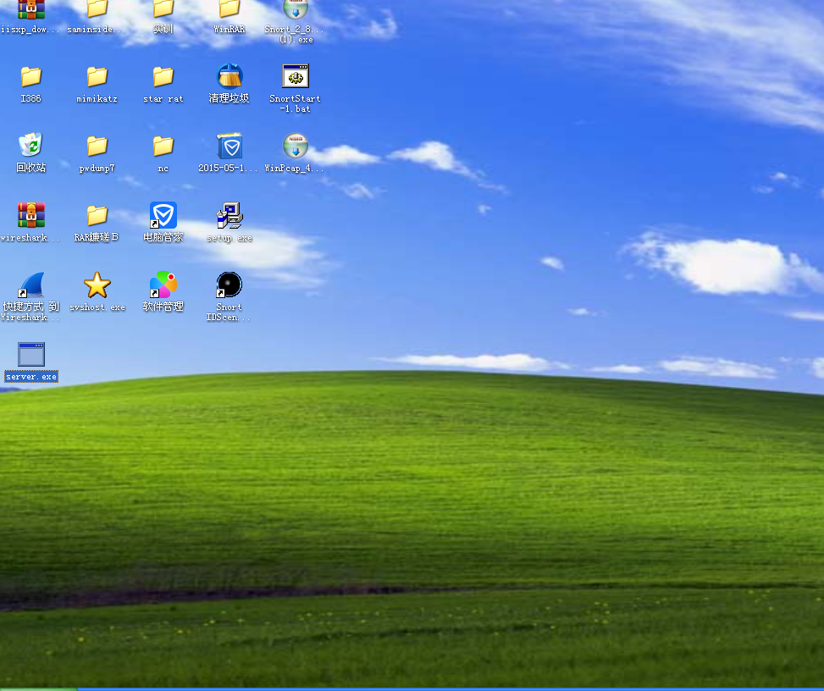Image resolution: width=824 pixels, height=691 pixels.
Task: Select the iisxp_dow archive icon
Action: (x=31, y=9)
